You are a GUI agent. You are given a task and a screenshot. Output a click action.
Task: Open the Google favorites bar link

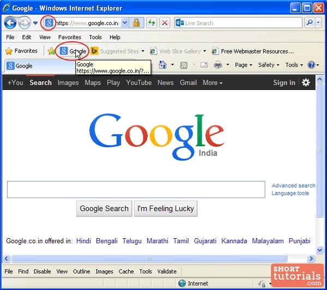(x=73, y=51)
